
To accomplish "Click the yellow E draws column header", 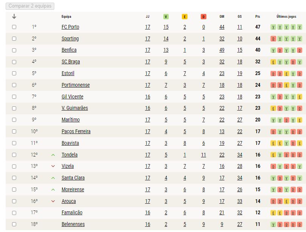I will [185, 17].
